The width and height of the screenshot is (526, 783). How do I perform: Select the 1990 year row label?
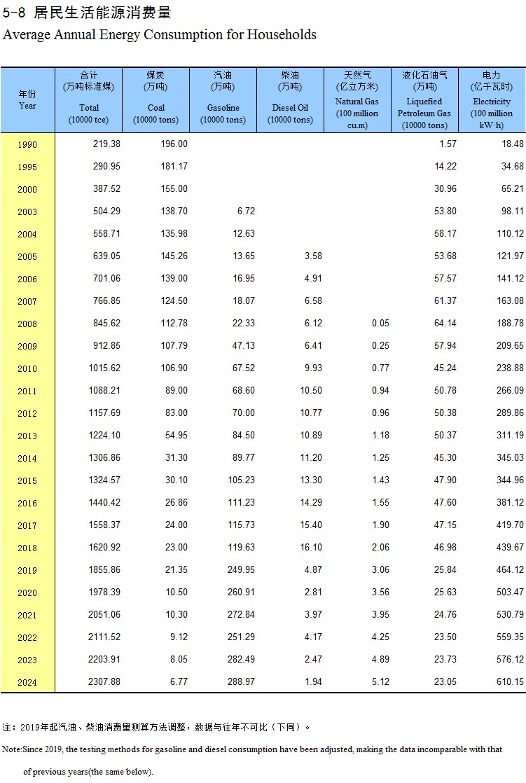click(27, 145)
